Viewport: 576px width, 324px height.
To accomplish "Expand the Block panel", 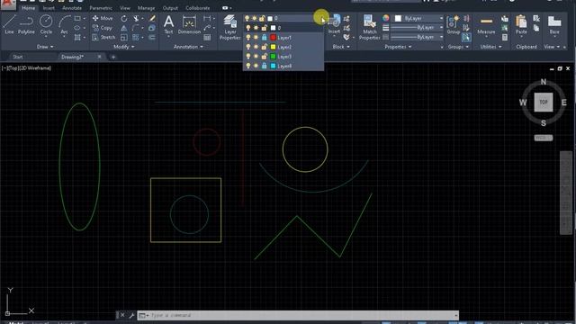I will click(x=341, y=47).
